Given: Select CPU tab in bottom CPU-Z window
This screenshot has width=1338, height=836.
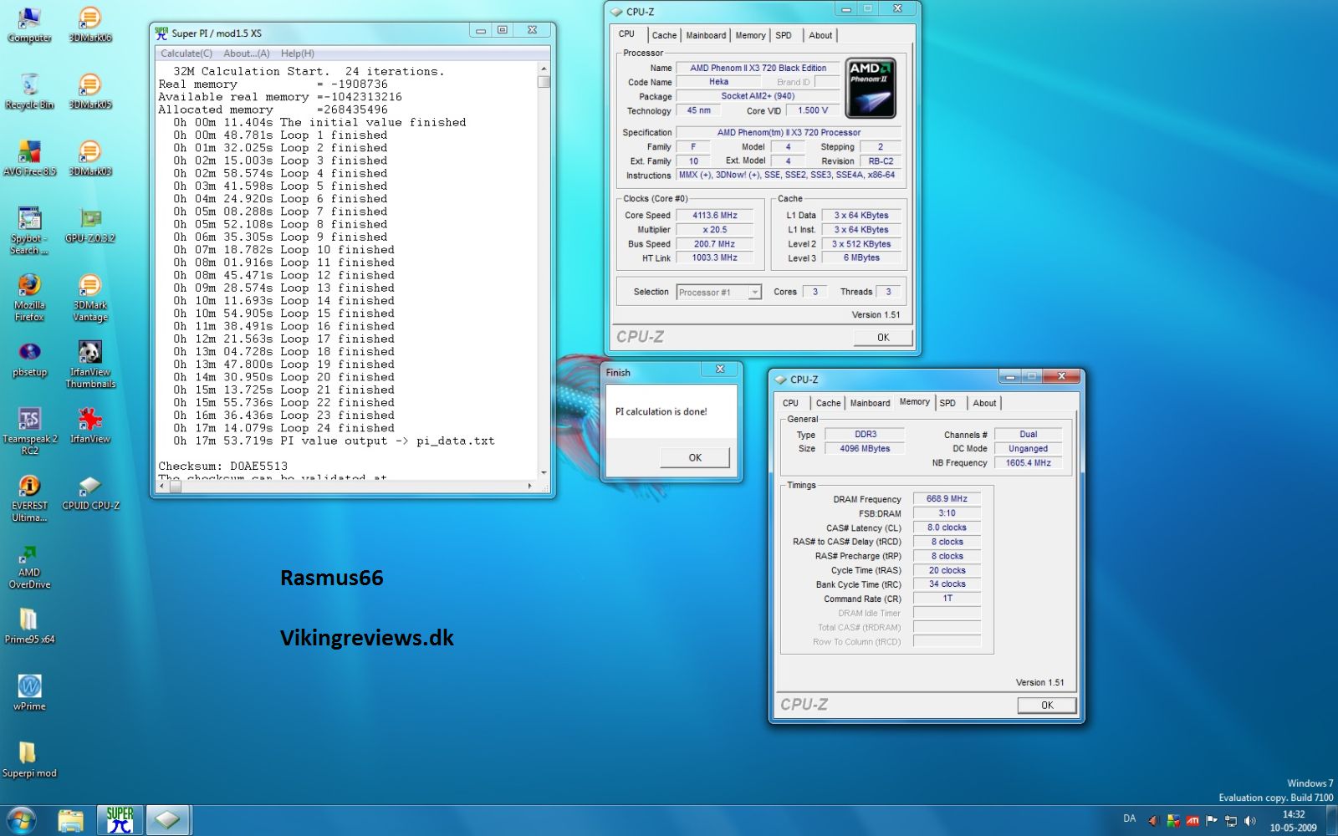Looking at the screenshot, I should click(x=790, y=403).
